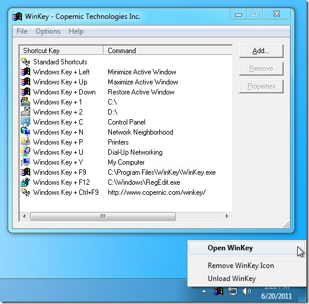Click the 6/20/2011 date in the taskbar

point(276,296)
